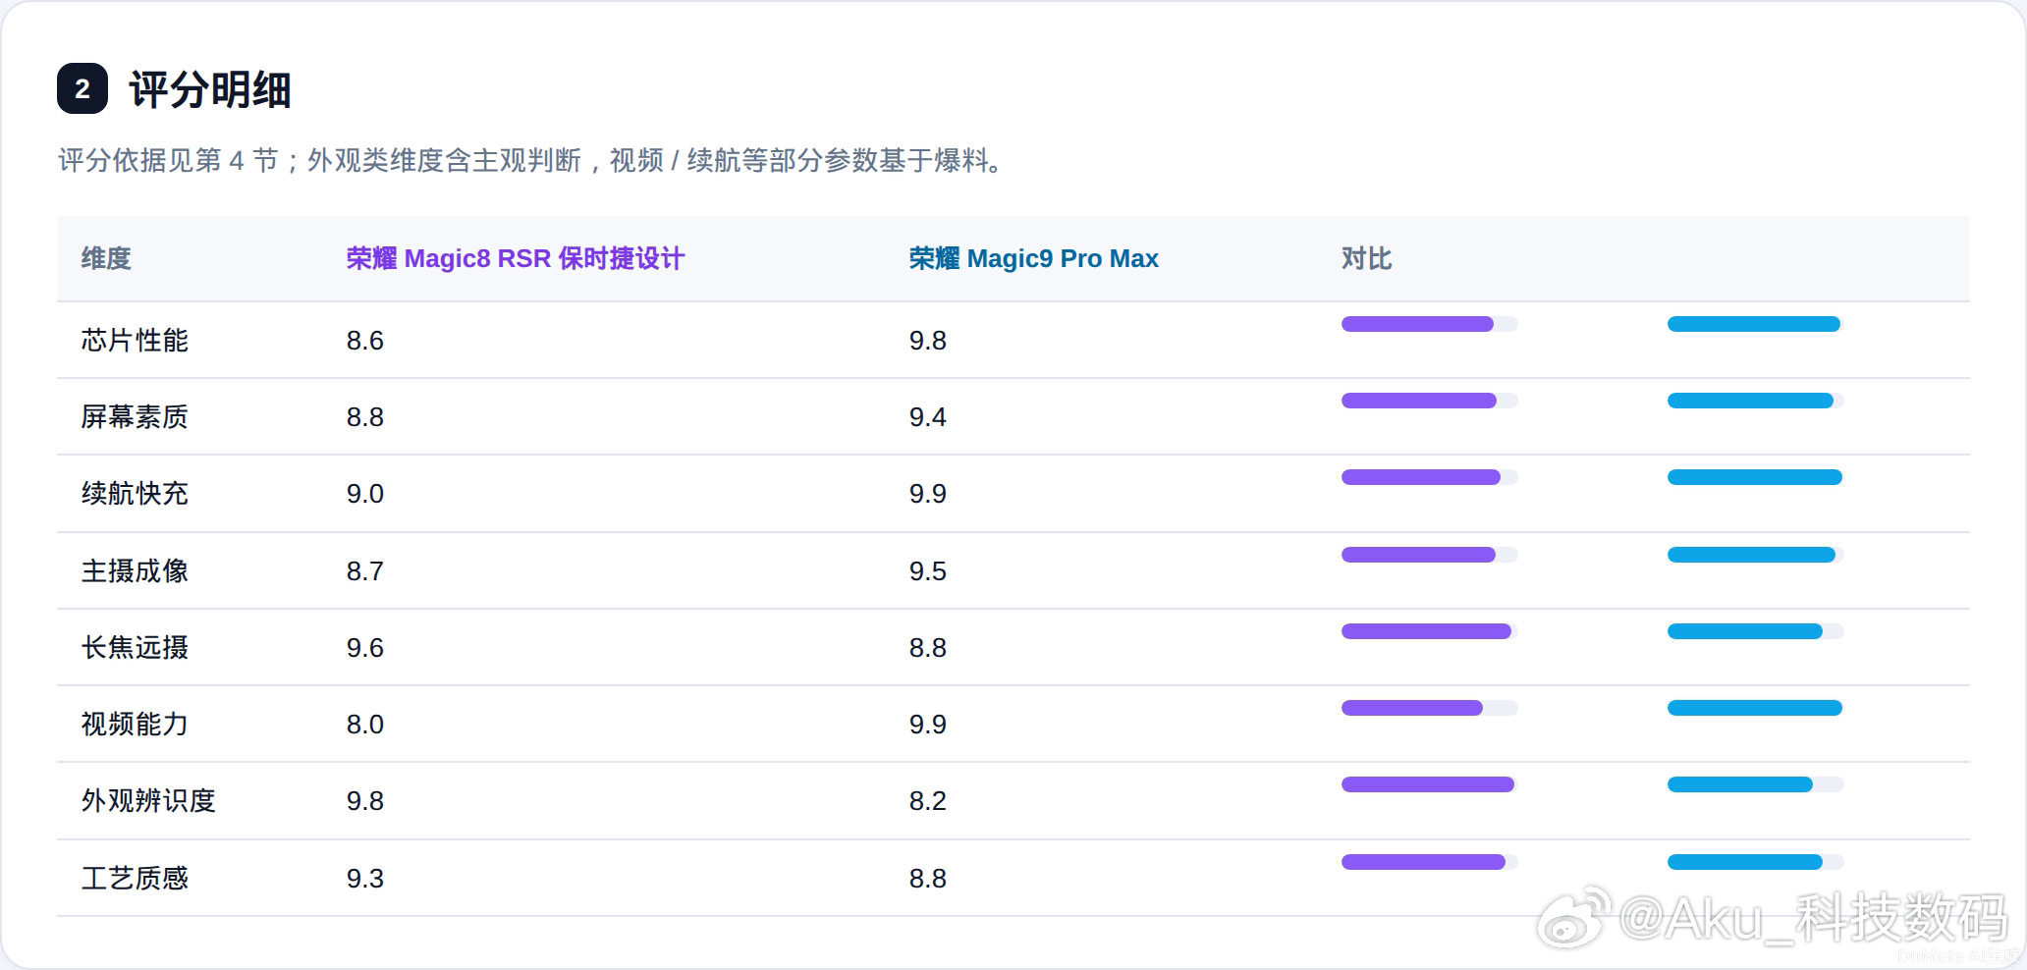Screen dimensions: 2027x970
Task: Select the 8.7 score in 主摄成像 row
Action: tap(365, 571)
